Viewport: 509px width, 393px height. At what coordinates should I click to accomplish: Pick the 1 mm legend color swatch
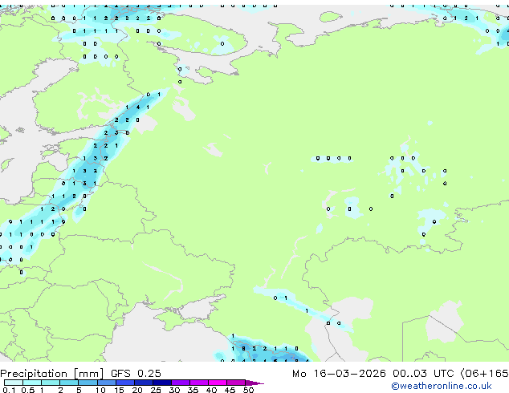click(x=51, y=383)
